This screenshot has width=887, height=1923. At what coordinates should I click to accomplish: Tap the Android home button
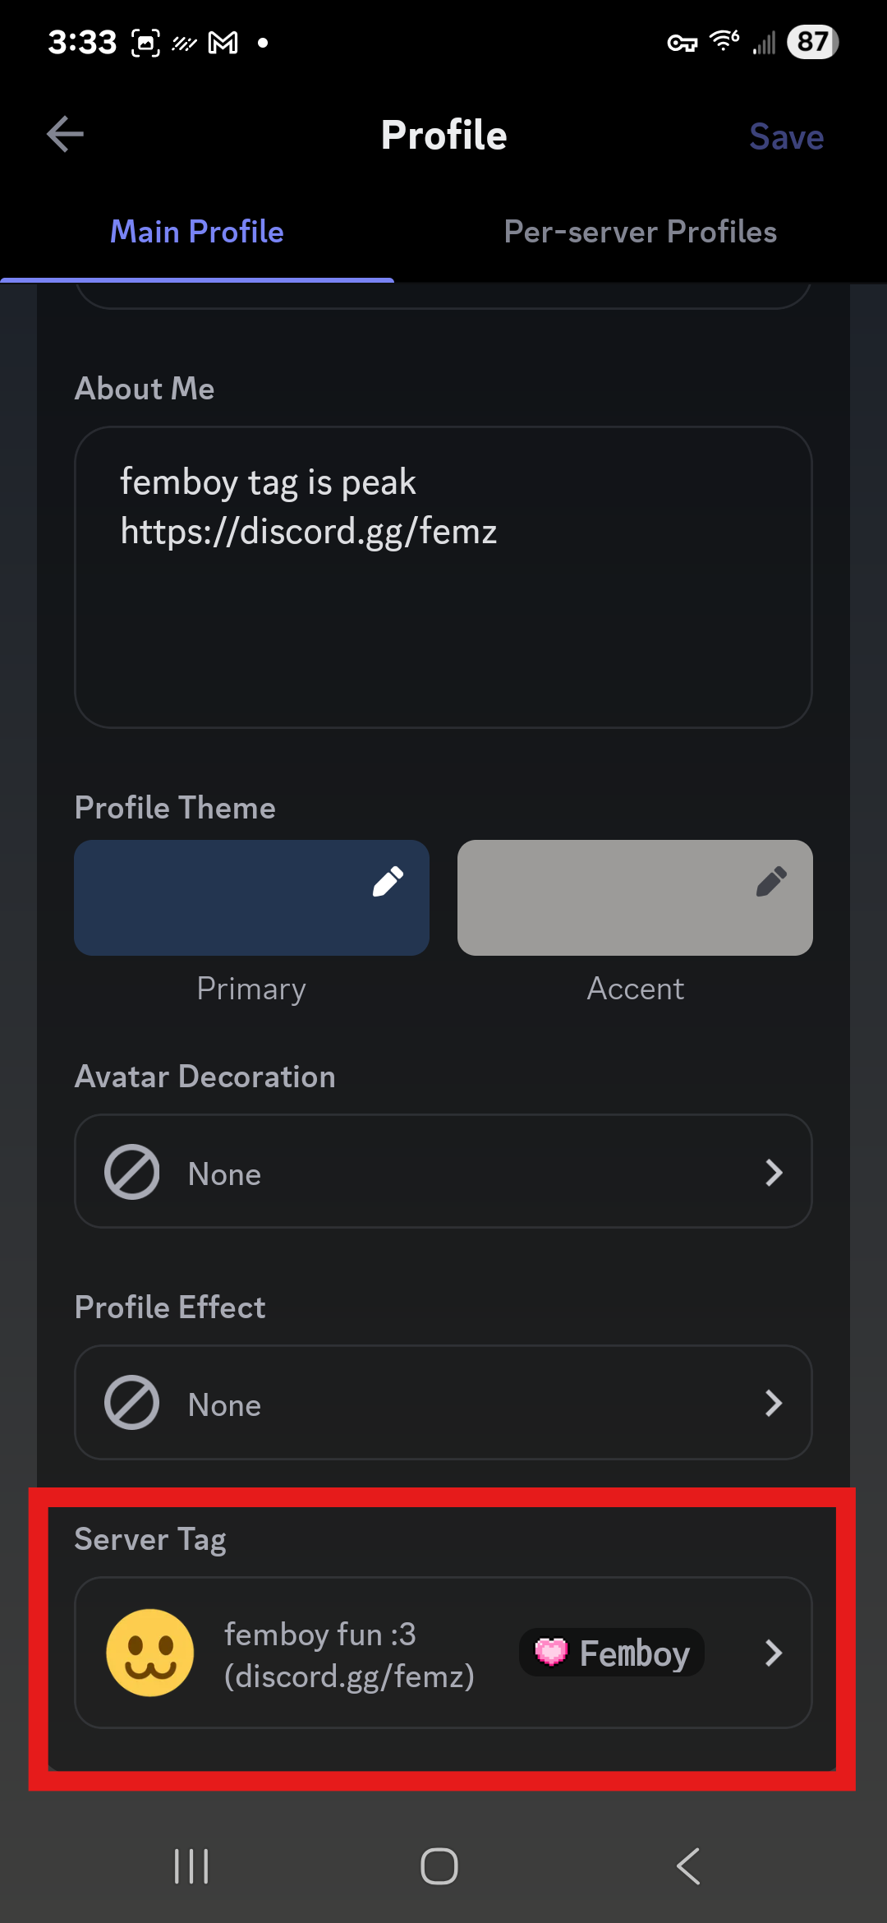pos(439,1866)
